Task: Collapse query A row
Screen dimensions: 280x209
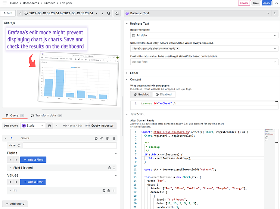Action: [6, 138]
